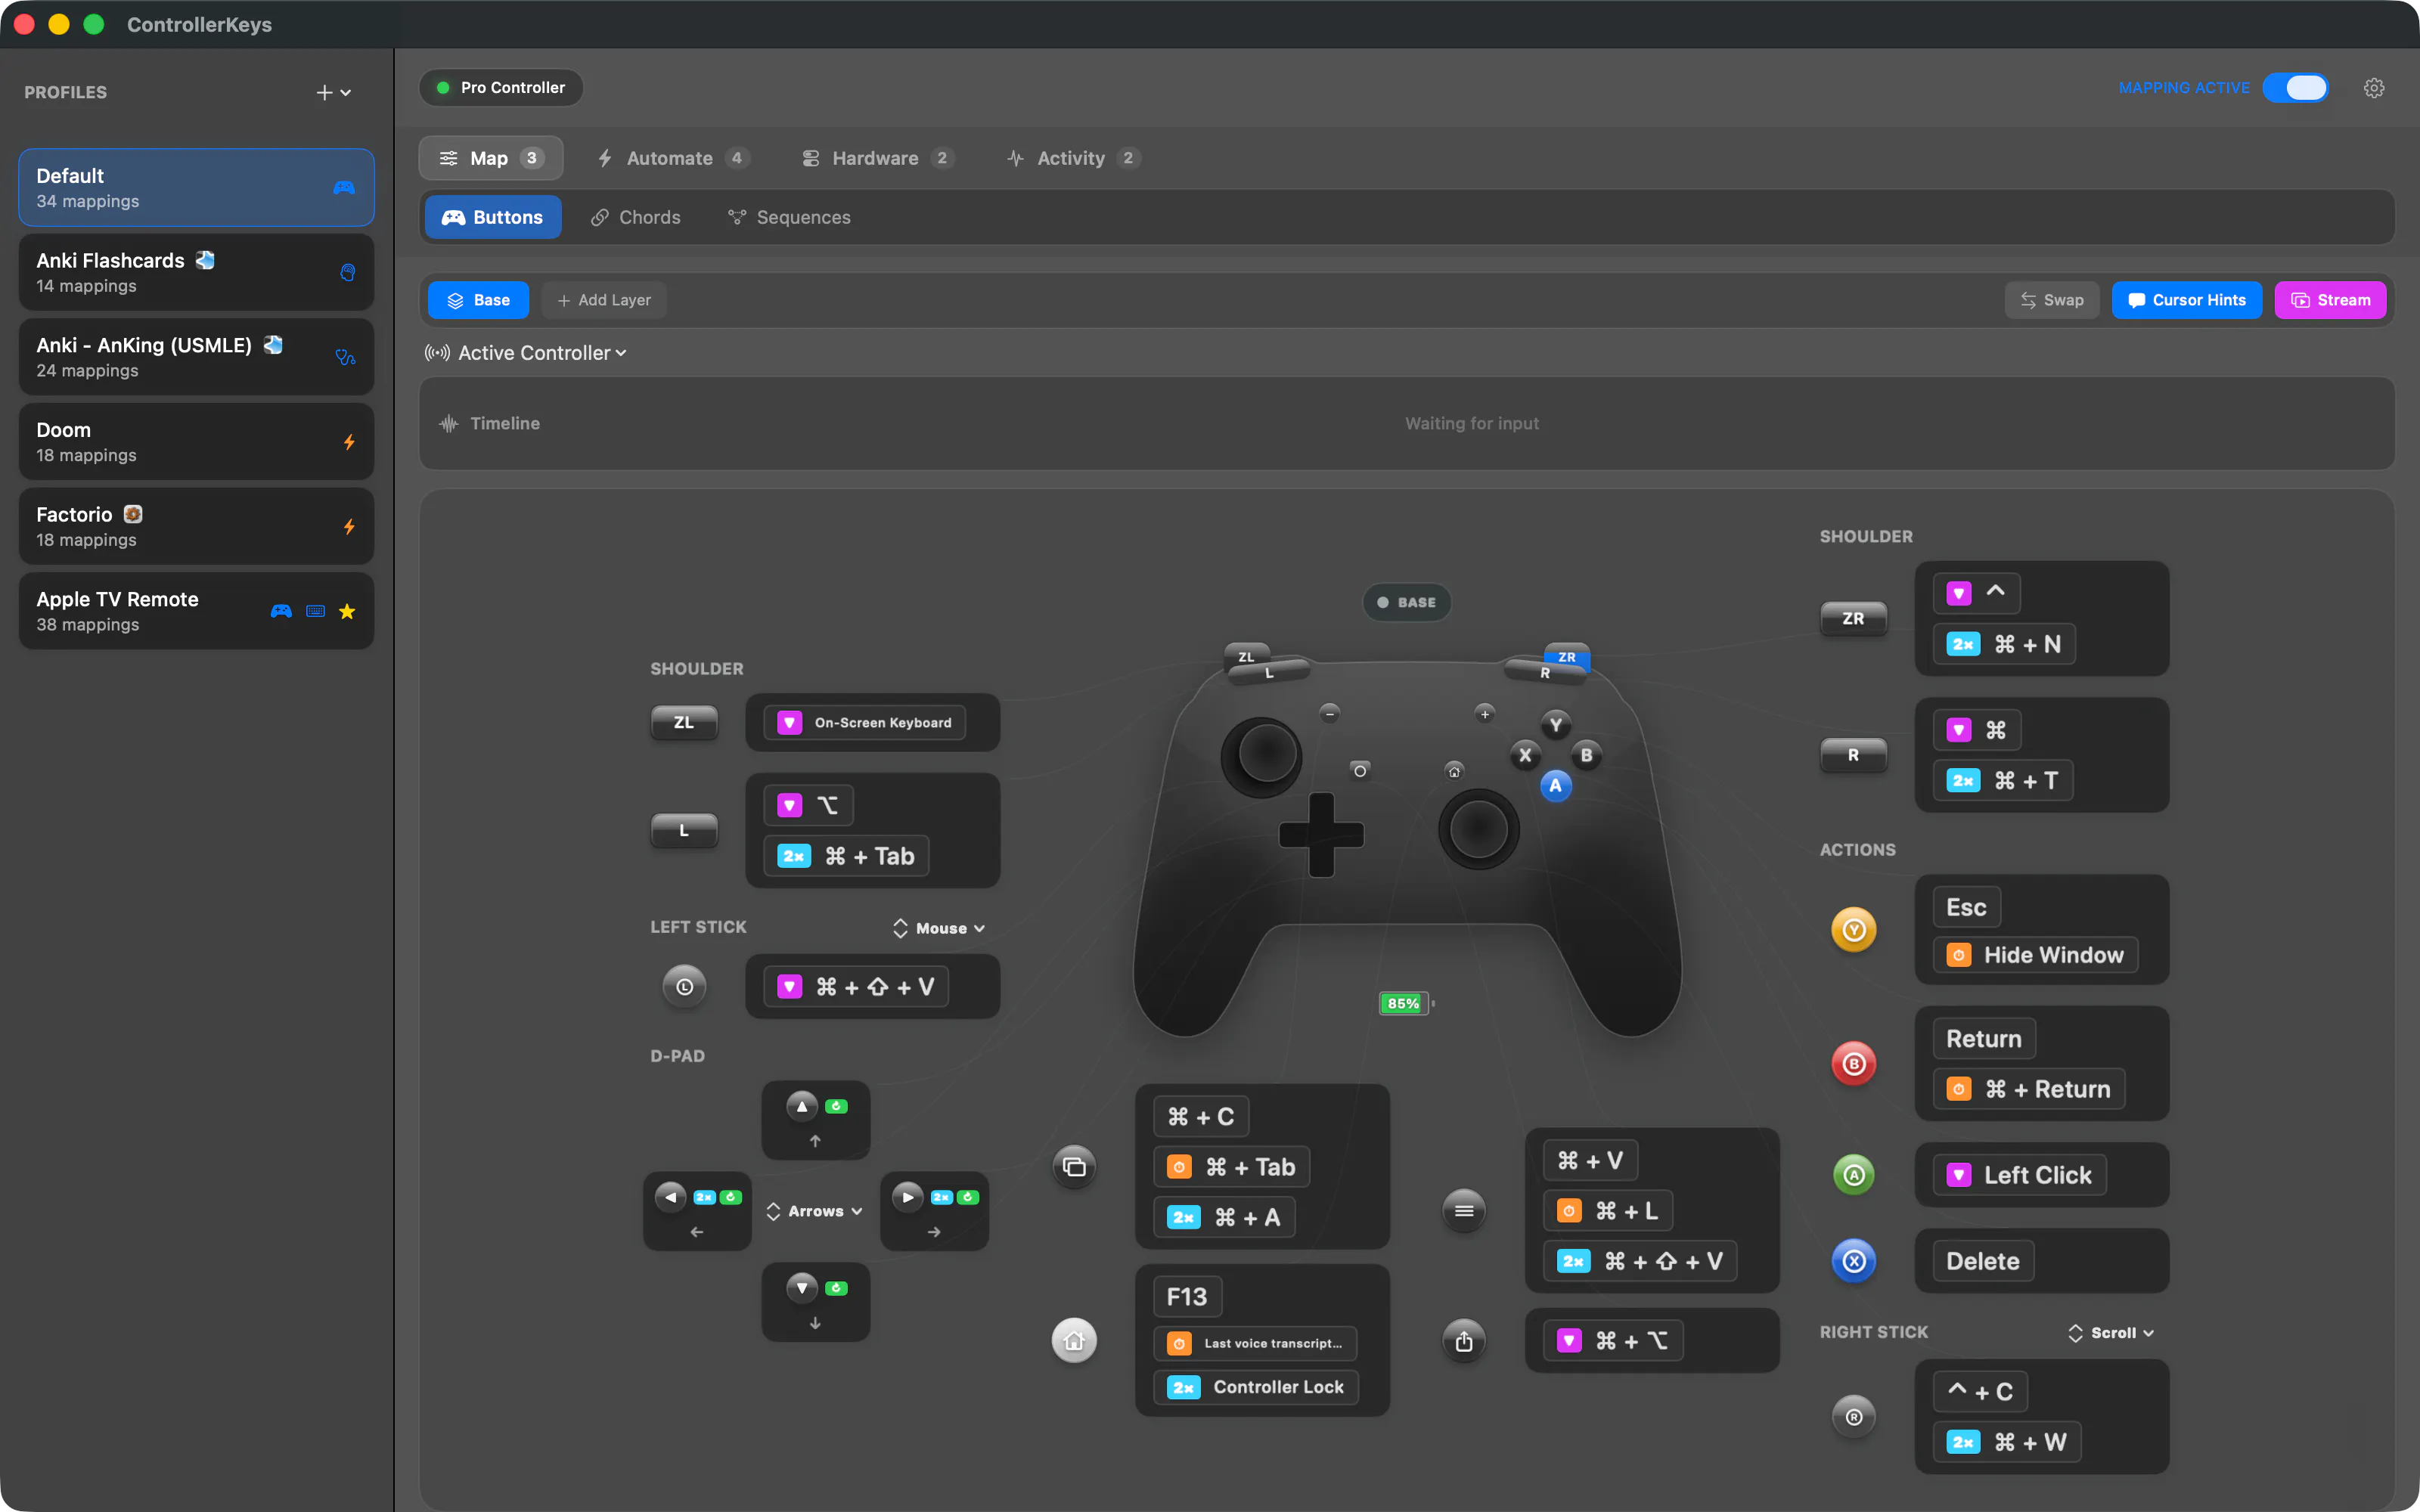The image size is (2420, 1512).
Task: Click the D-pad left button tile
Action: click(x=697, y=1211)
